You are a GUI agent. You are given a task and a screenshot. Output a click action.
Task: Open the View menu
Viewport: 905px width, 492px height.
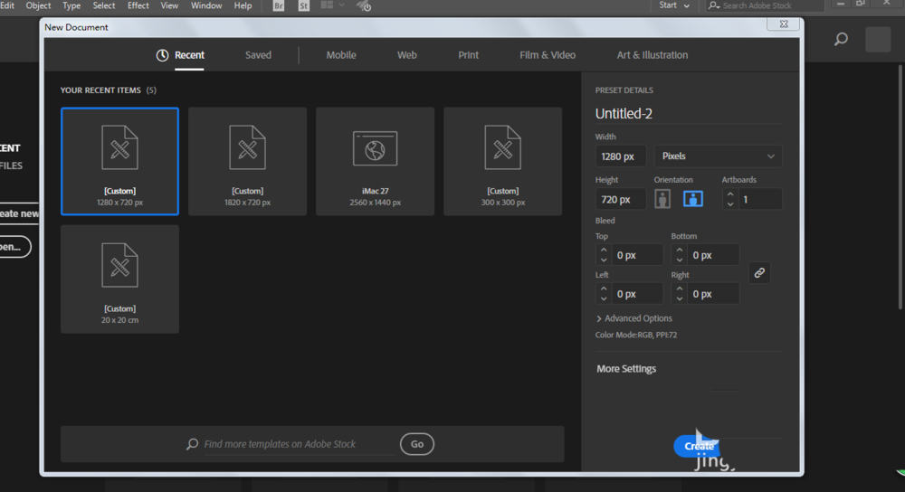169,5
